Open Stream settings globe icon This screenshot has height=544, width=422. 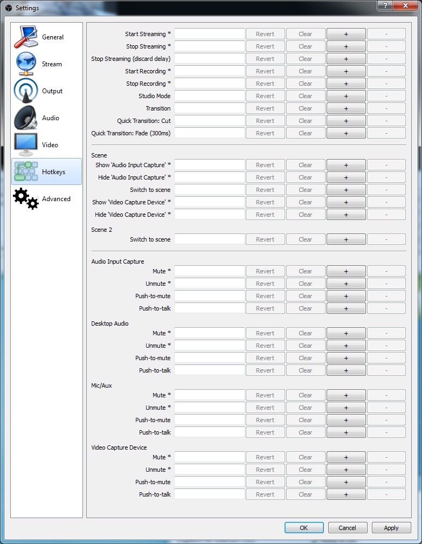coord(26,64)
